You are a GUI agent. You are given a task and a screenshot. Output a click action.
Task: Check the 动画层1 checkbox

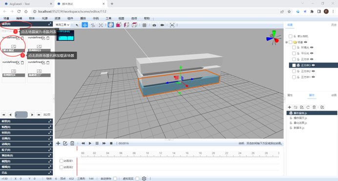(61, 161)
